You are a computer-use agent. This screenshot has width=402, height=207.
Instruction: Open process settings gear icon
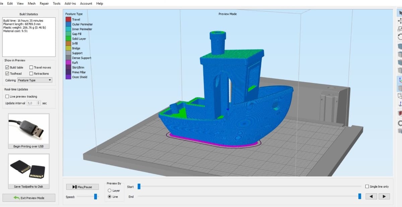coord(400,123)
